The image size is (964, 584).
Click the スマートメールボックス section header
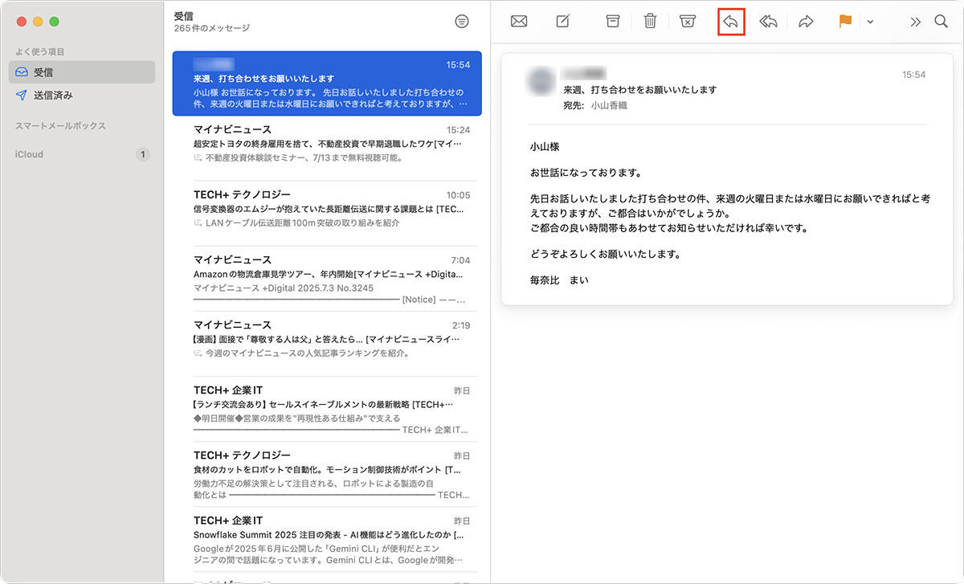point(60,126)
